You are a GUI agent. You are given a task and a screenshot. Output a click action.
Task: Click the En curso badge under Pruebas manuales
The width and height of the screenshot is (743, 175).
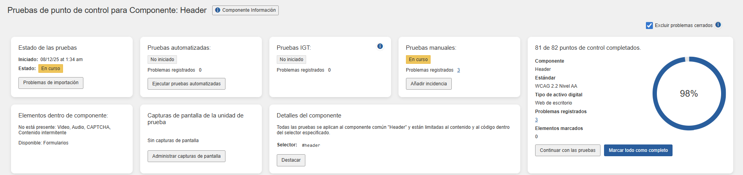418,60
